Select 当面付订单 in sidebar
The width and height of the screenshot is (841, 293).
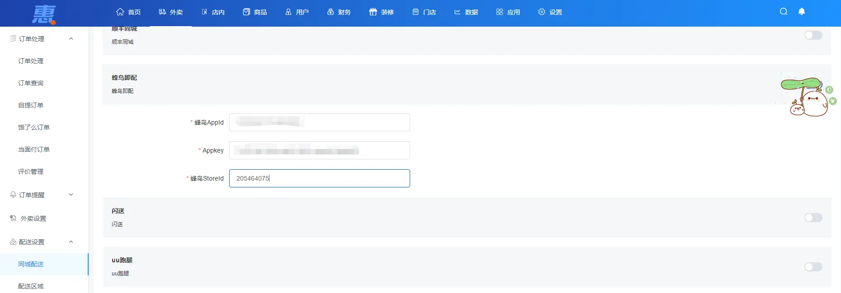34,149
